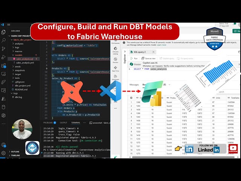Open the Explorer view in VS Code activity bar
Screen dimensions: 241x181
click(x=3, y=32)
